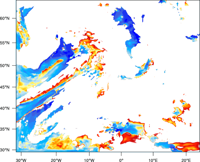Image resolution: width=200 pixels, height=162 pixels.
Task: Click the 50°N latitude label
Action: [x=5, y=66]
